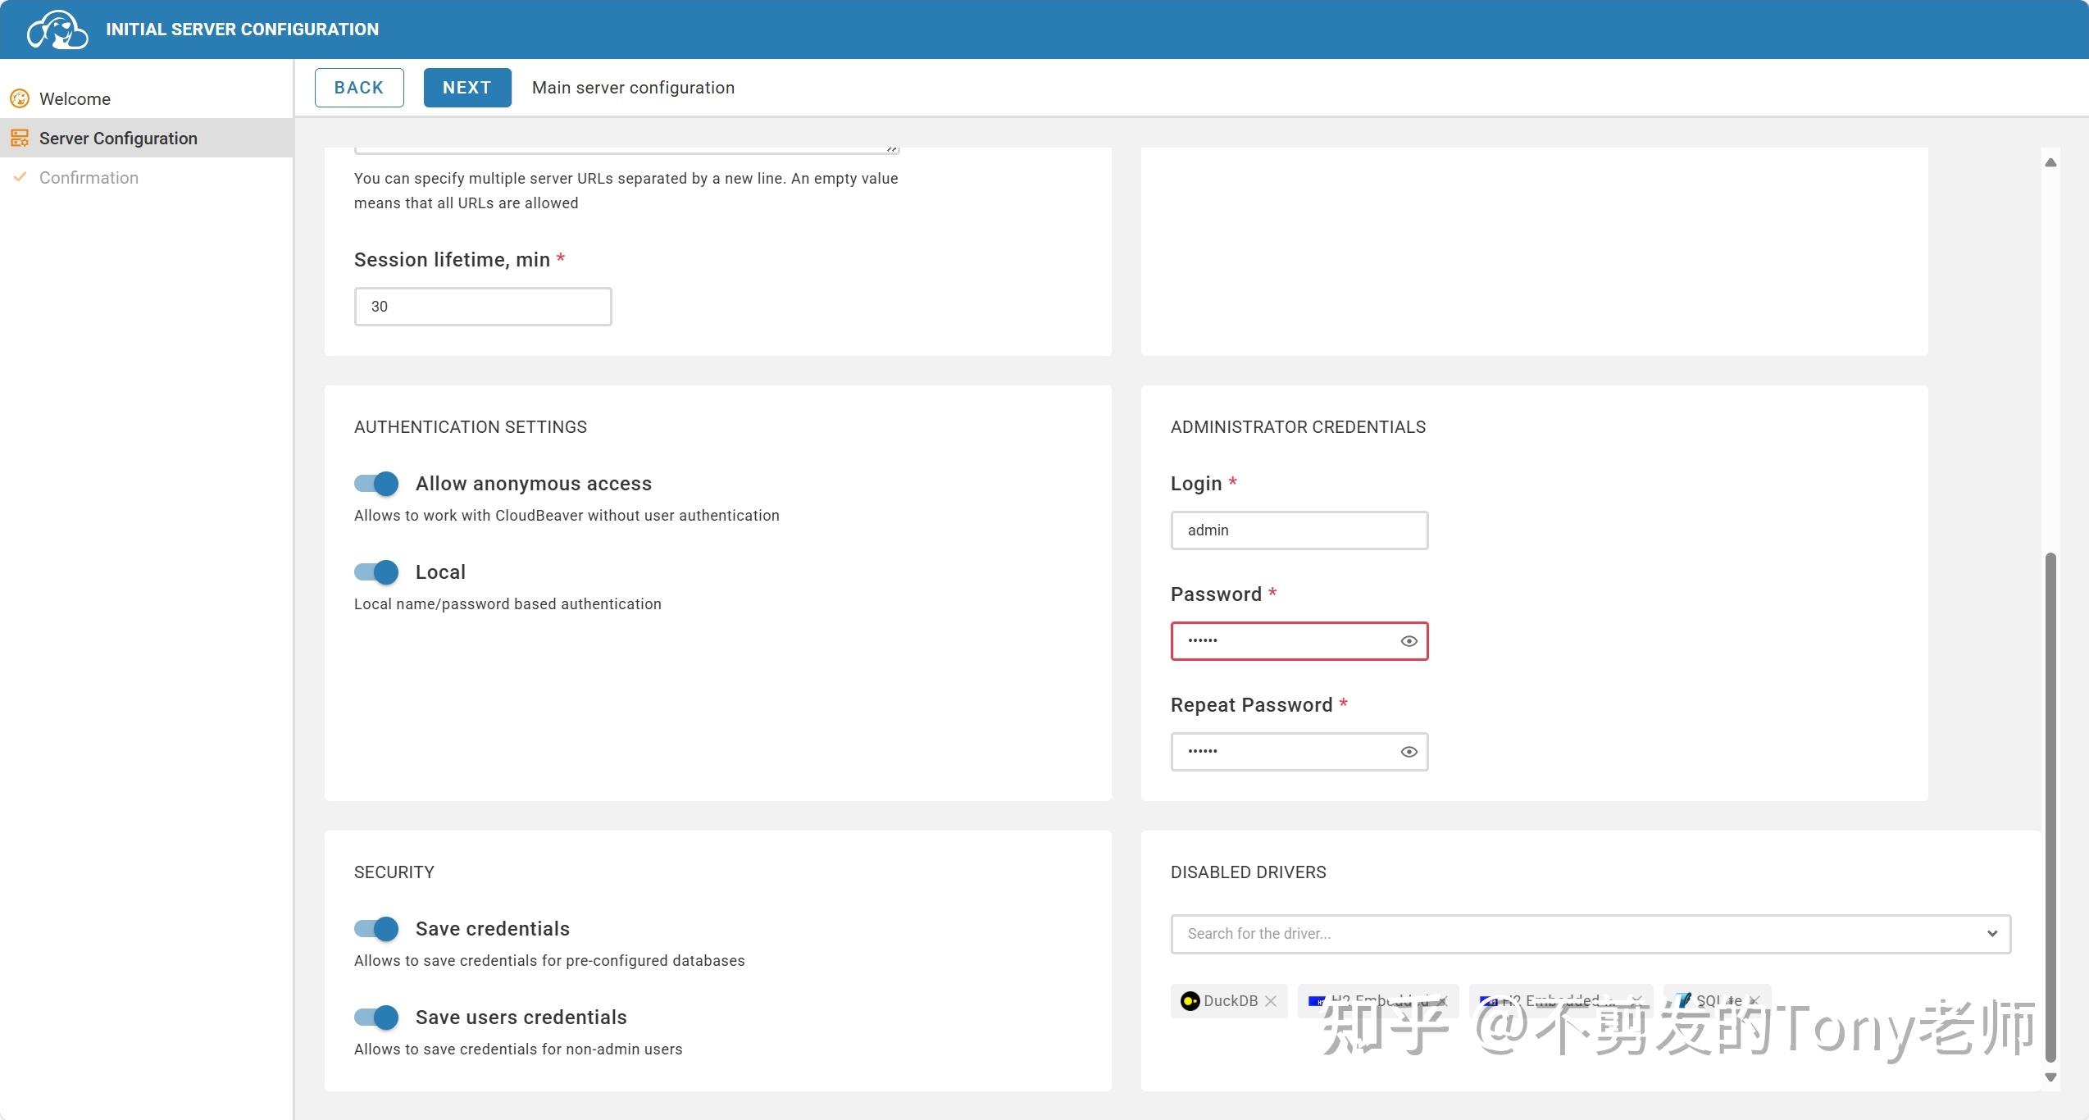Disable Allow anonymous access toggle
Viewport: 2089px width, 1120px height.
coord(377,484)
